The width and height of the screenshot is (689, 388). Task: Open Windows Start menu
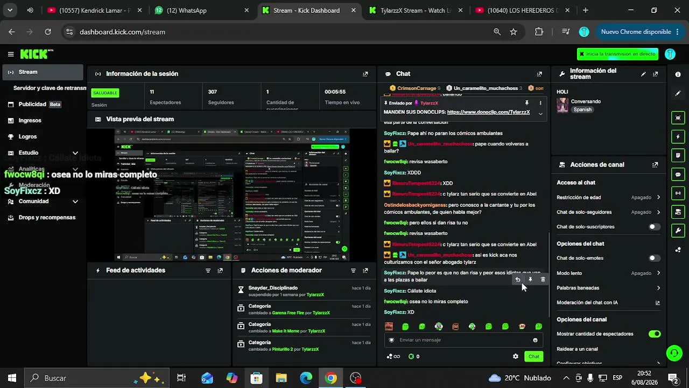(x=12, y=378)
